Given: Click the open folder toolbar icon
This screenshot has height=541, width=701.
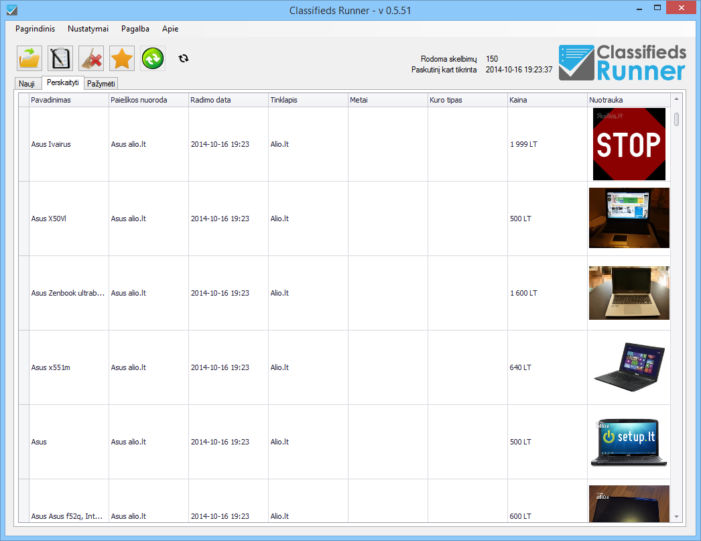Looking at the screenshot, I should point(29,58).
